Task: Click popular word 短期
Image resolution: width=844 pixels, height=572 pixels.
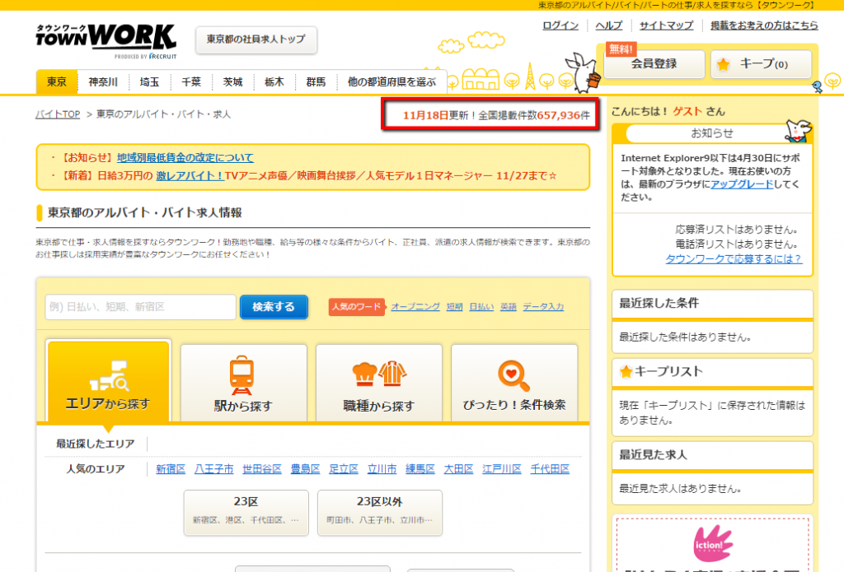Action: pos(454,306)
